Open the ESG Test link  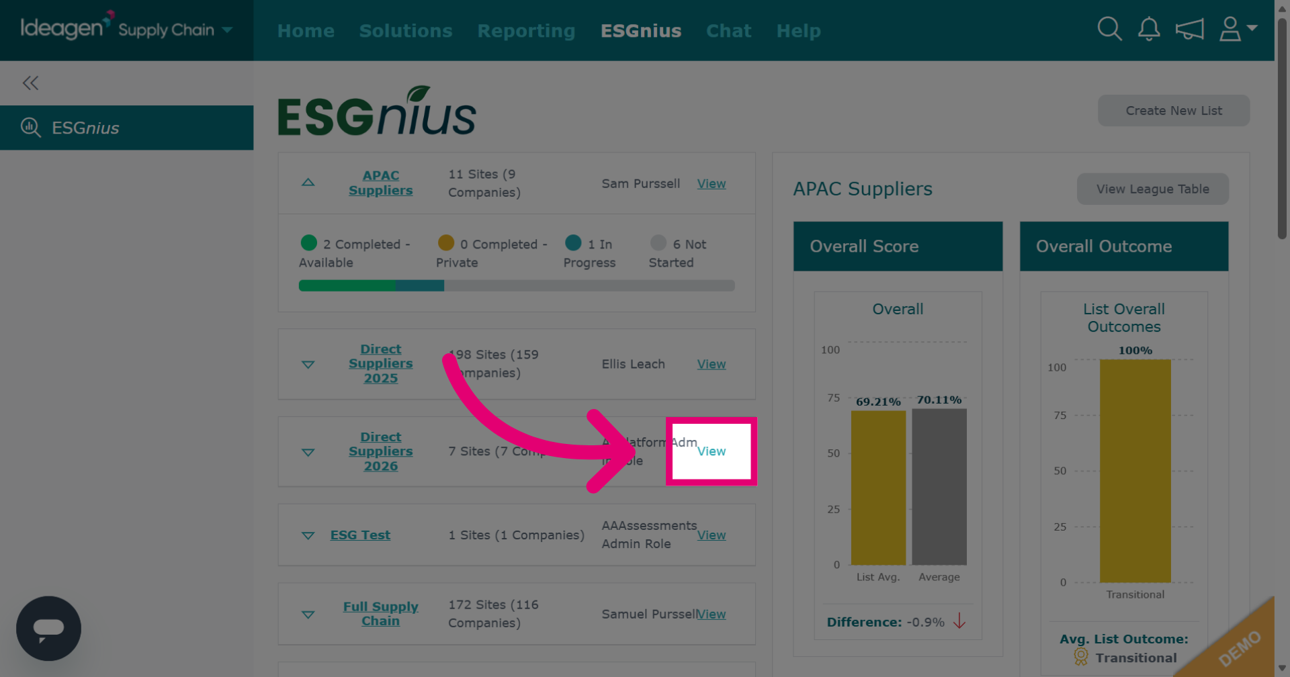click(x=360, y=535)
